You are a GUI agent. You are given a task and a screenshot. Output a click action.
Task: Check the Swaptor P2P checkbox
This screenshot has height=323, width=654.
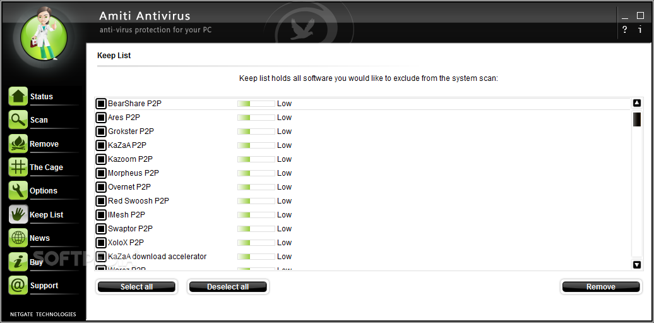[101, 229]
